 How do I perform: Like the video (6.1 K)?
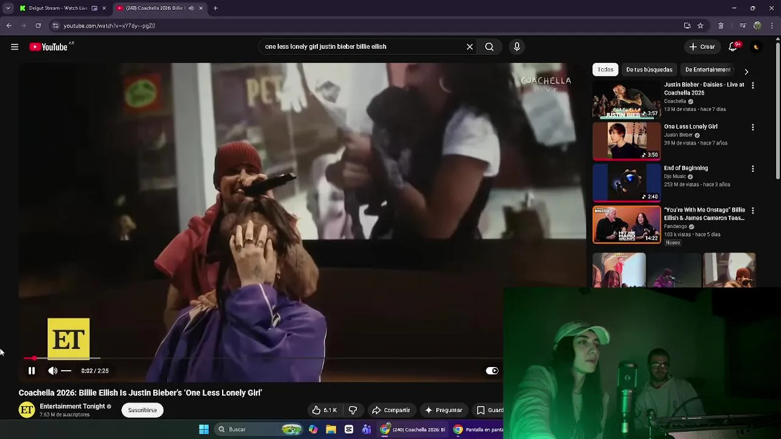pyautogui.click(x=324, y=410)
